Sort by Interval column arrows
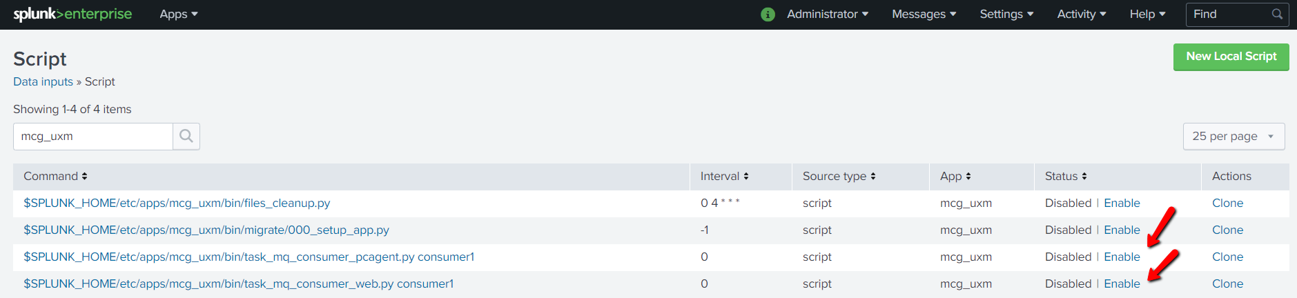 pos(745,177)
